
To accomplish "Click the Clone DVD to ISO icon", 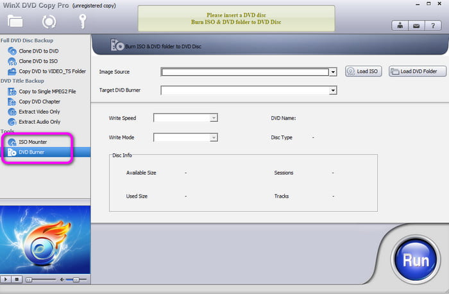I will tap(12, 62).
